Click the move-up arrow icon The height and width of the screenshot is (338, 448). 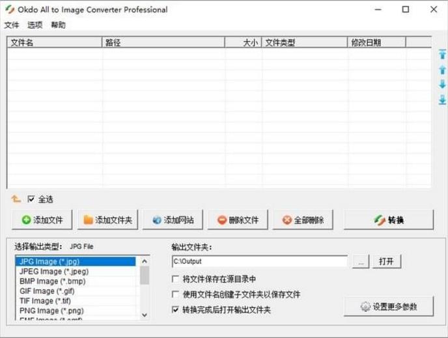click(x=442, y=70)
